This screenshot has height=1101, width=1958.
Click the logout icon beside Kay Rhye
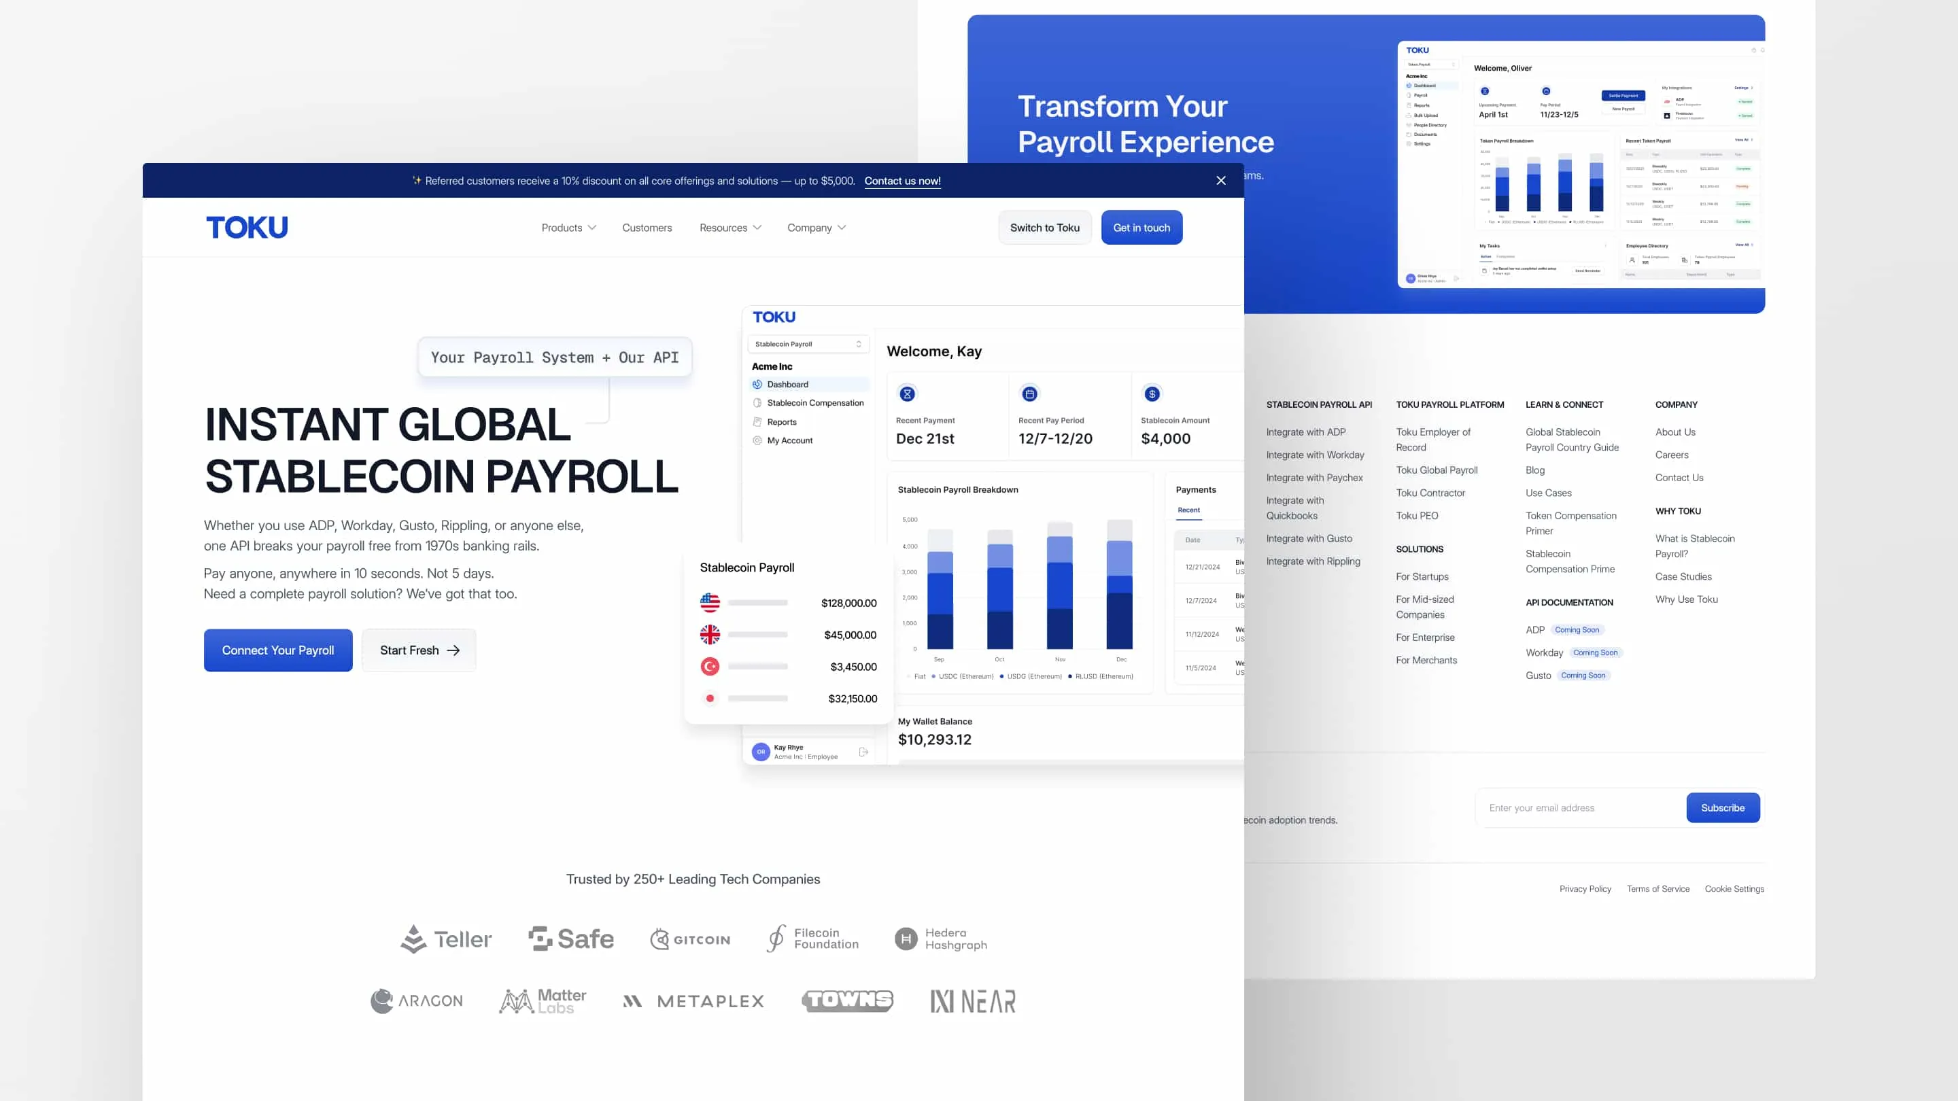863,752
